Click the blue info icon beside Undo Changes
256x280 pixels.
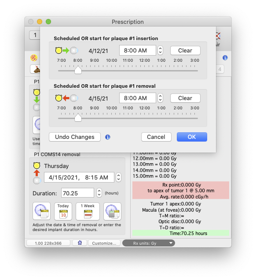point(108,137)
